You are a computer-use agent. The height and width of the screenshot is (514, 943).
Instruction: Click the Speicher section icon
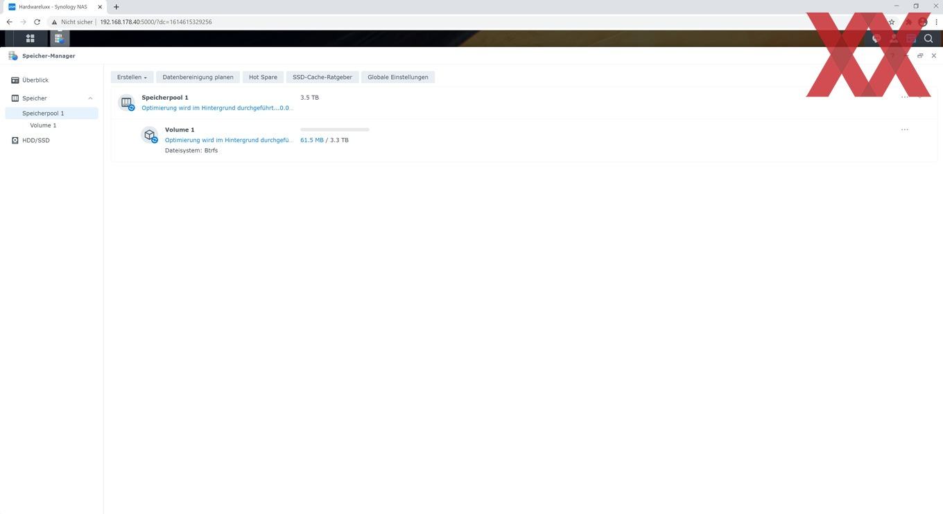(x=15, y=98)
